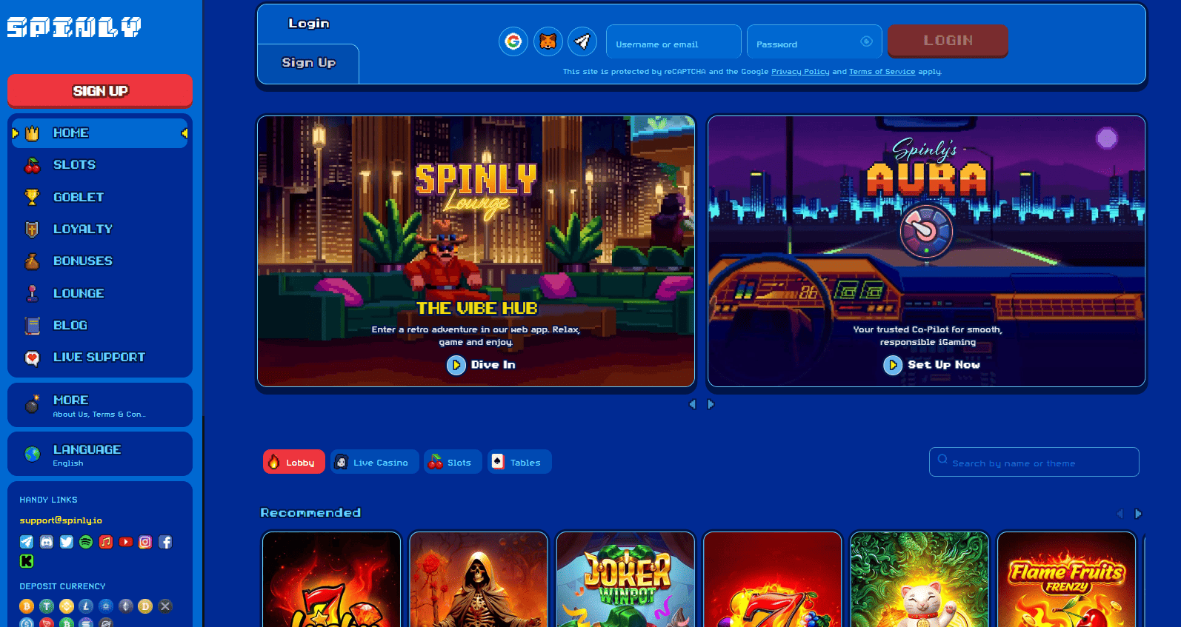The height and width of the screenshot is (627, 1181).
Task: Go to Home in sidebar
Action: [100, 133]
